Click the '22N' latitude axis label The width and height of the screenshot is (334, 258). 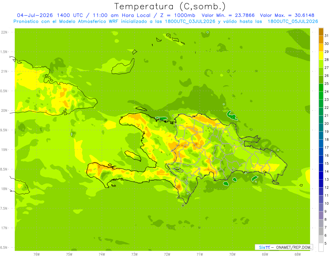coord(4,32)
